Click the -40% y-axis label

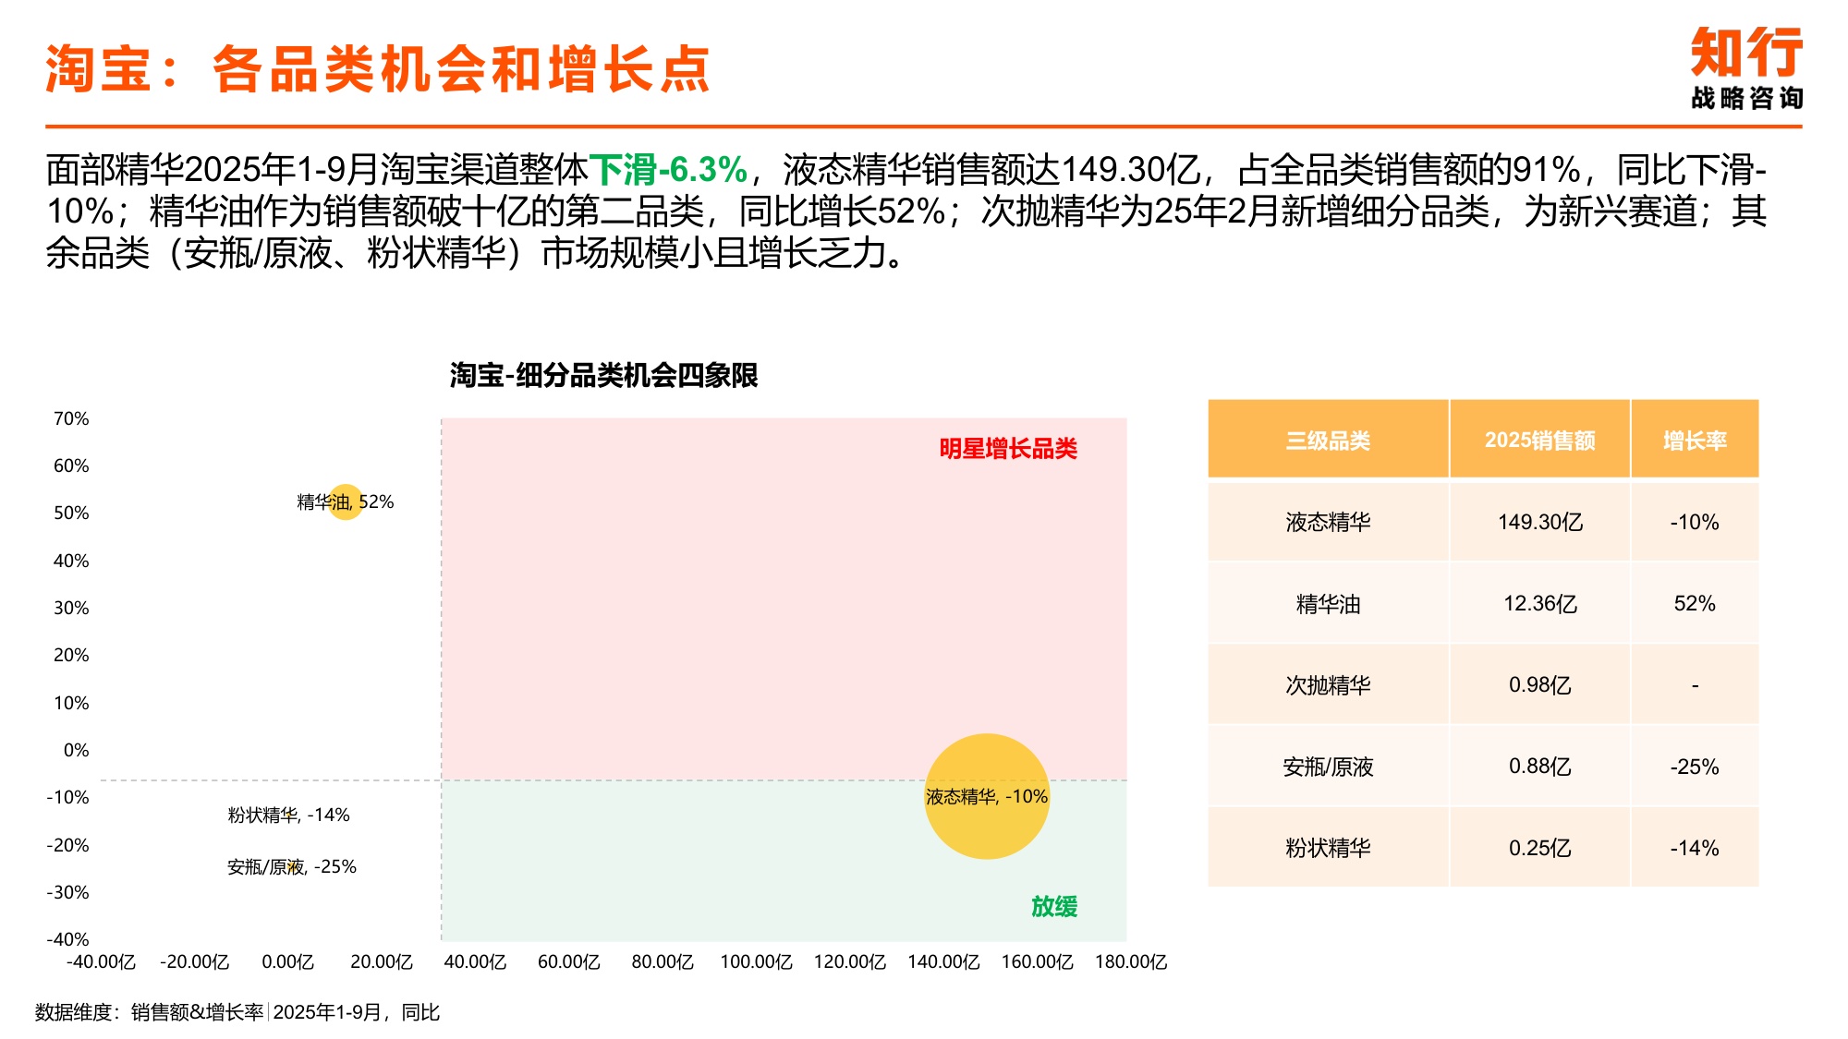67,939
